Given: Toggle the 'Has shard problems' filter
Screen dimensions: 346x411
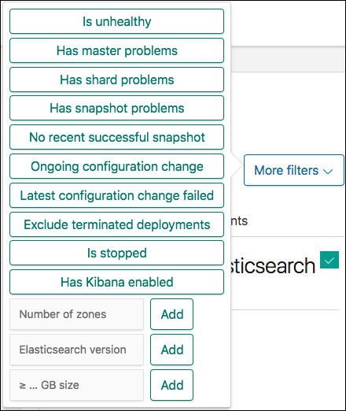Looking at the screenshot, I should click(x=116, y=80).
